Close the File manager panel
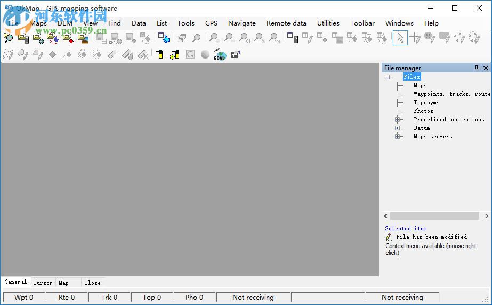 [486, 68]
